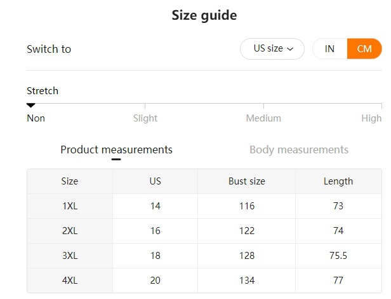
Task: Switch units to IN
Action: [x=329, y=49]
